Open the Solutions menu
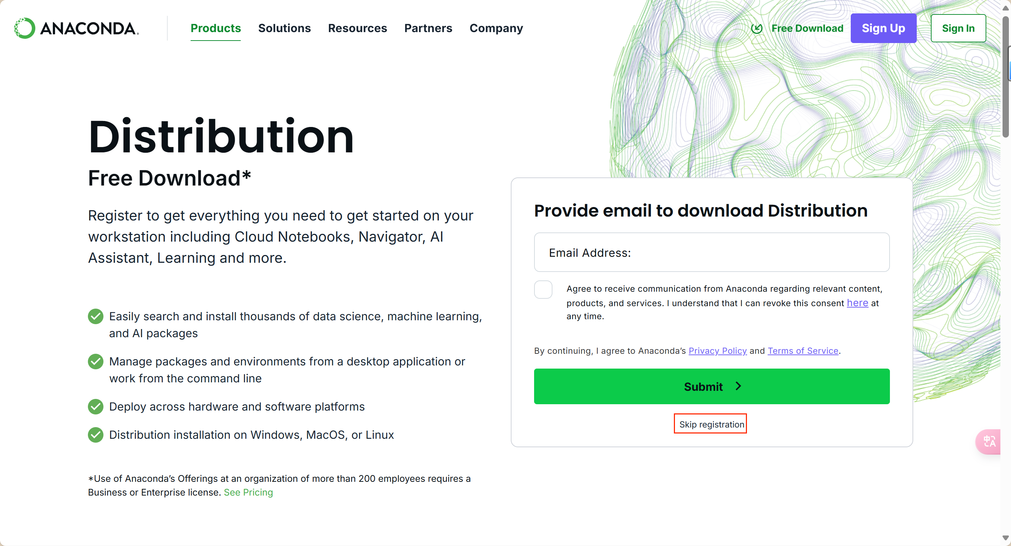1011x546 pixels. (284, 28)
